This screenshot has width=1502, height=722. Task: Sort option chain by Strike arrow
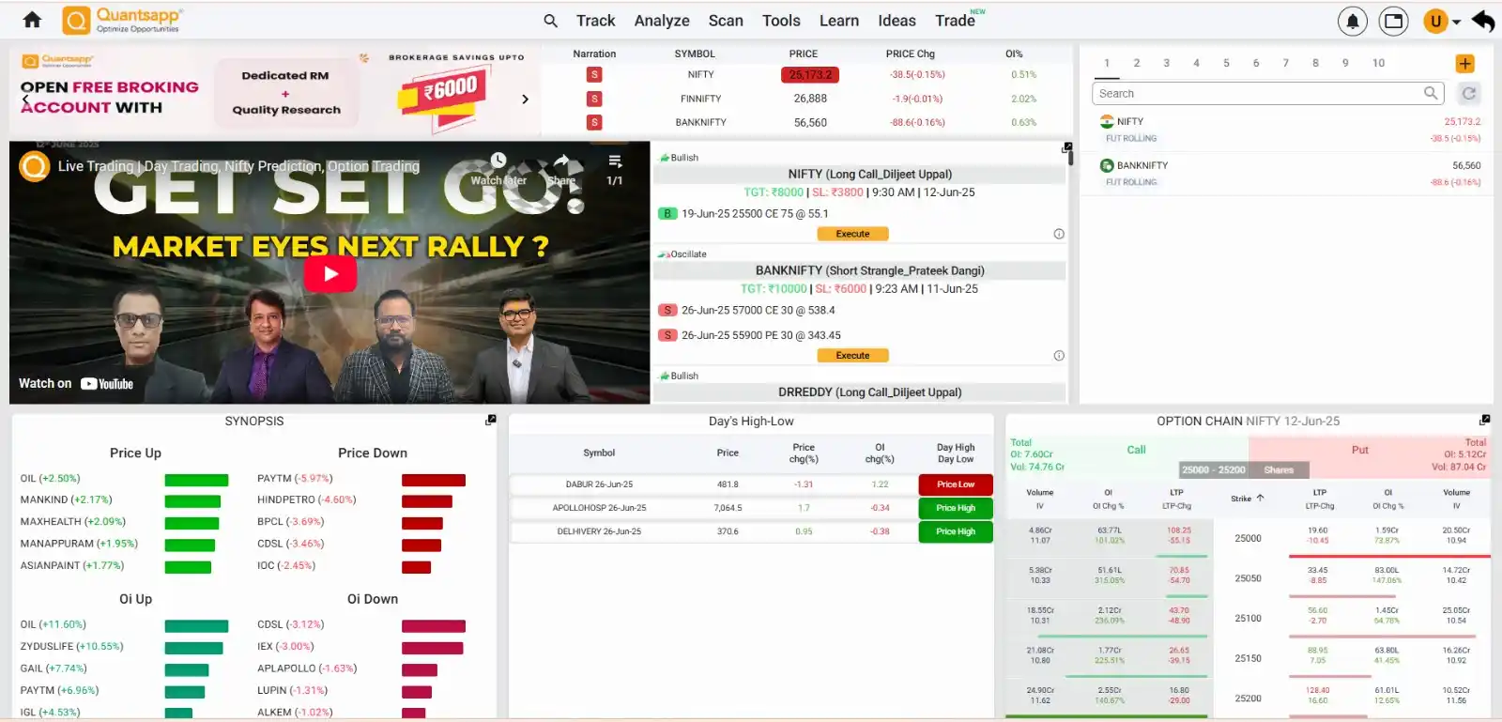click(1261, 499)
